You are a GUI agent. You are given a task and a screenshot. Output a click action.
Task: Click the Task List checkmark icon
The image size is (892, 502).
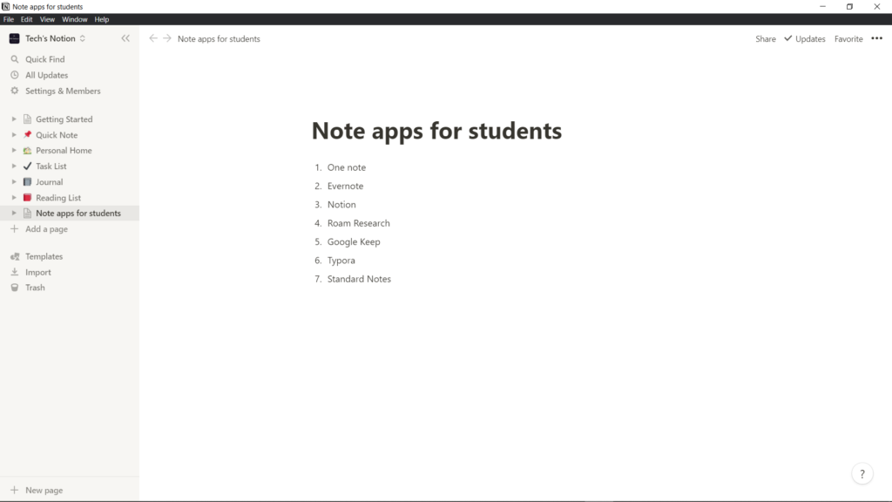coord(27,166)
